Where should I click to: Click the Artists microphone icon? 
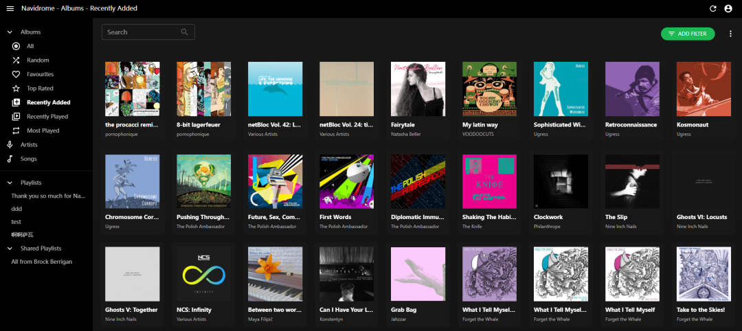[x=10, y=145]
